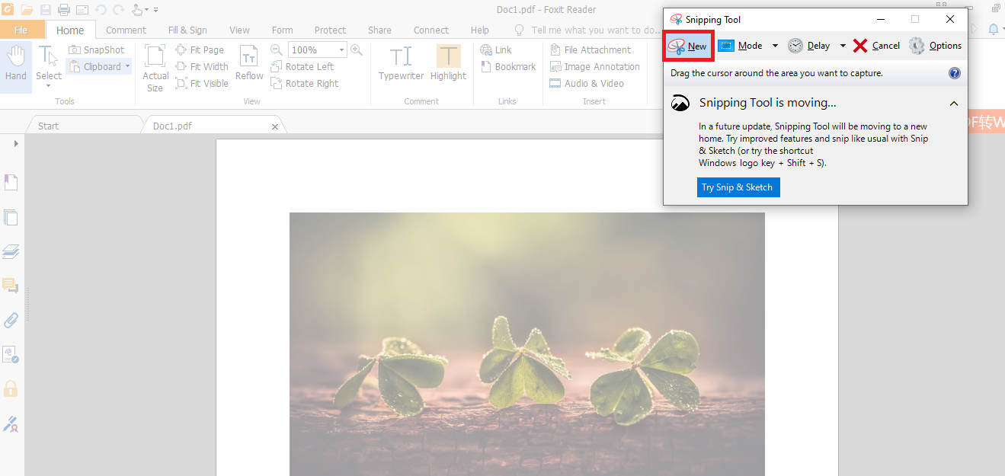Open the zoom percentage dropdown

[341, 50]
